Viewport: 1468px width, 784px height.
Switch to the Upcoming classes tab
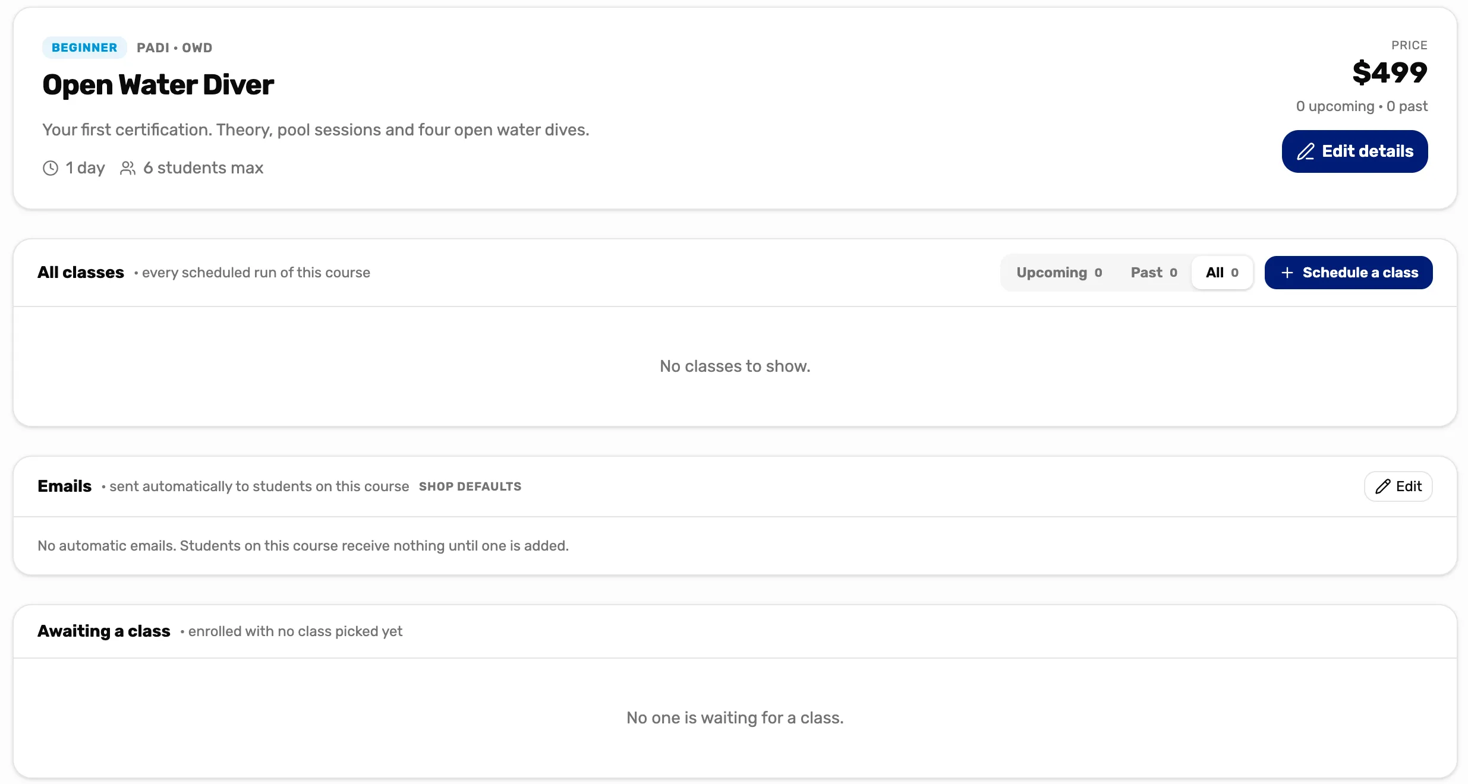(x=1059, y=273)
